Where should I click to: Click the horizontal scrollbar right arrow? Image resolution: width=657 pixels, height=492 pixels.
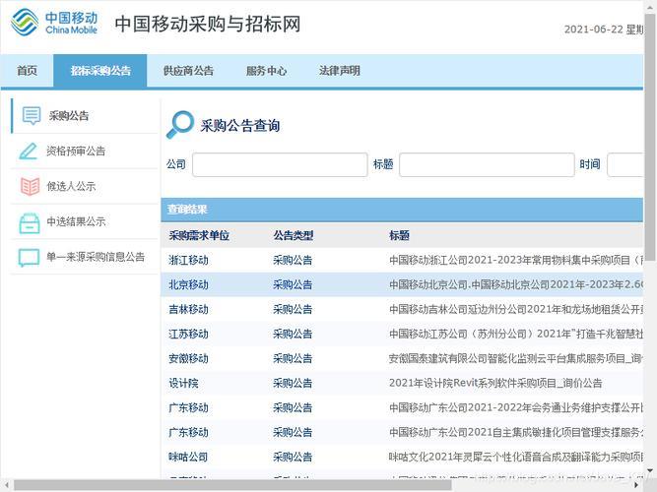tap(637, 485)
